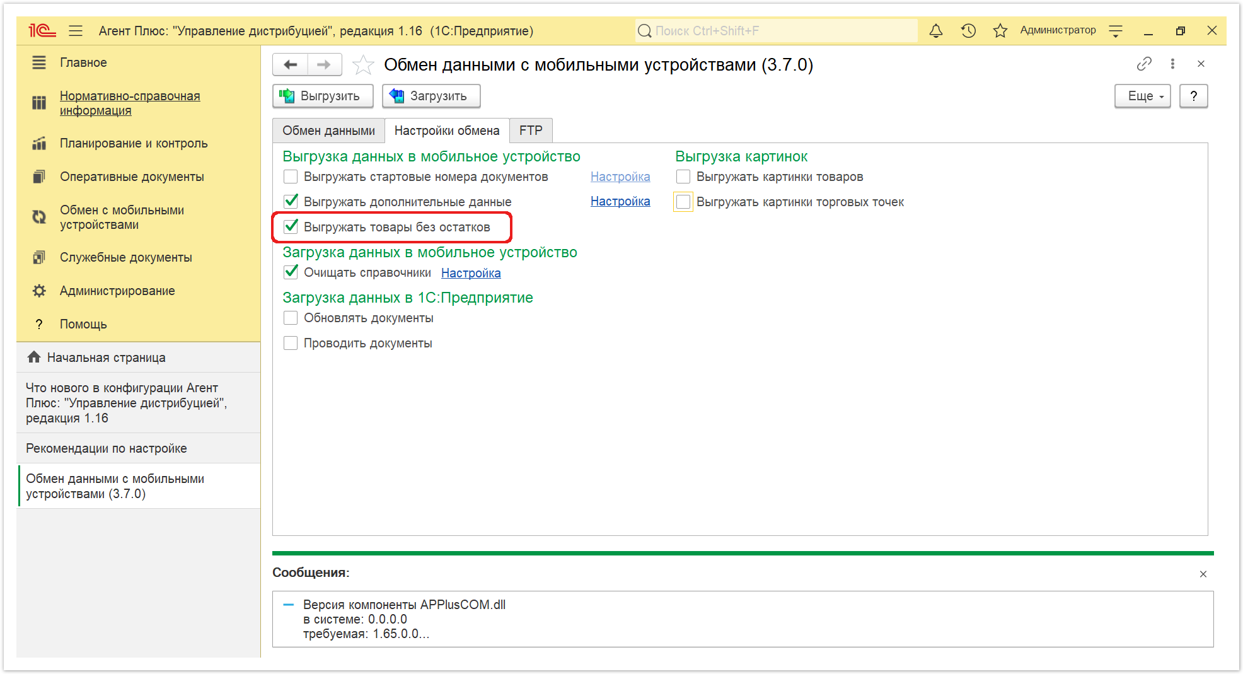Go back with the left arrow
1243x674 pixels.
291,64
